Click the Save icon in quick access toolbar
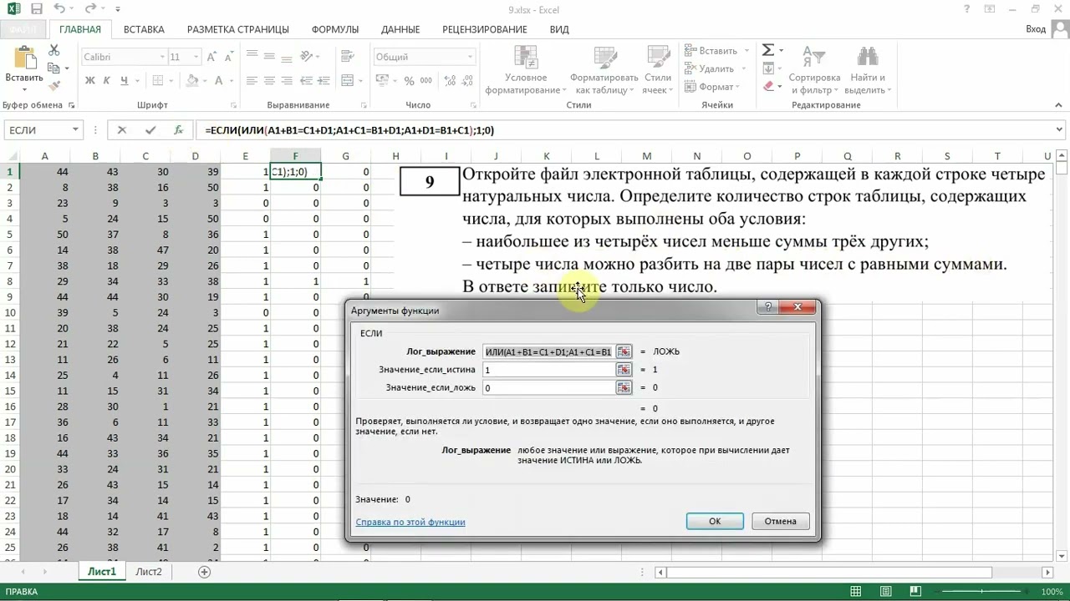 tap(35, 9)
